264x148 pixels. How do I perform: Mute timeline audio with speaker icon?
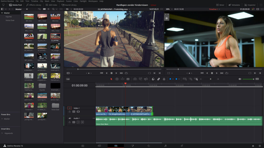[x=240, y=79]
